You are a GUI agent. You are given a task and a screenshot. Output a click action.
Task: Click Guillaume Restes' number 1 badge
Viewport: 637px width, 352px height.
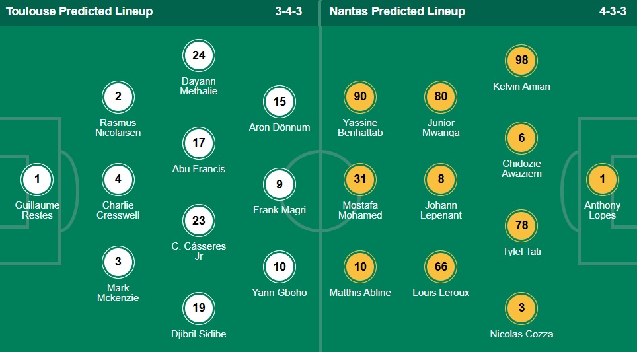coord(38,179)
